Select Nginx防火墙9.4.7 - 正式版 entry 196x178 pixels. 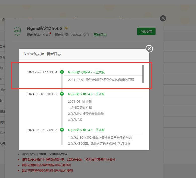pyautogui.click(x=86, y=72)
